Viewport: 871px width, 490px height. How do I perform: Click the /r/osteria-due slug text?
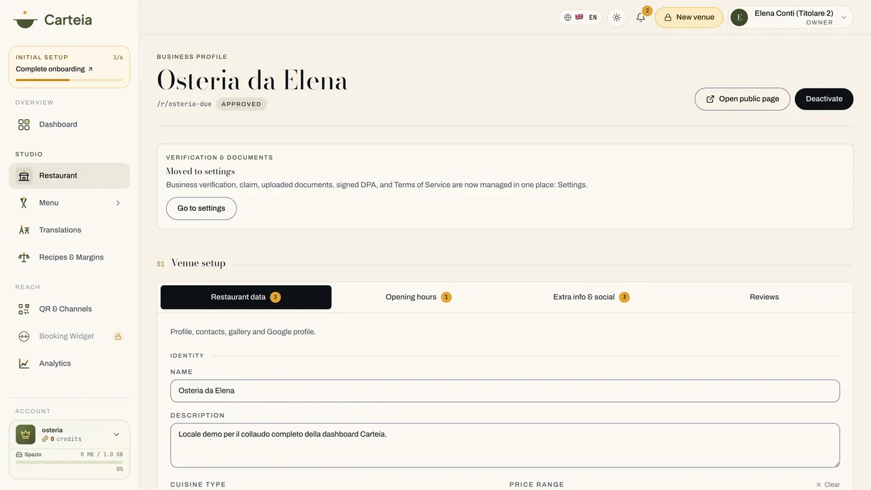pyautogui.click(x=184, y=104)
